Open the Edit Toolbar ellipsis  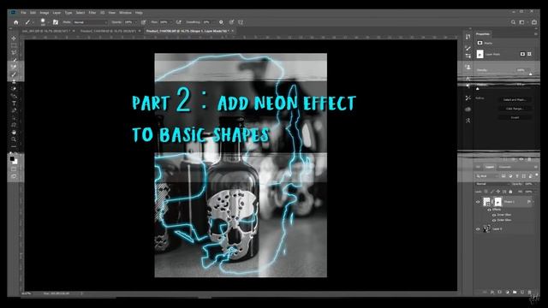click(14, 146)
